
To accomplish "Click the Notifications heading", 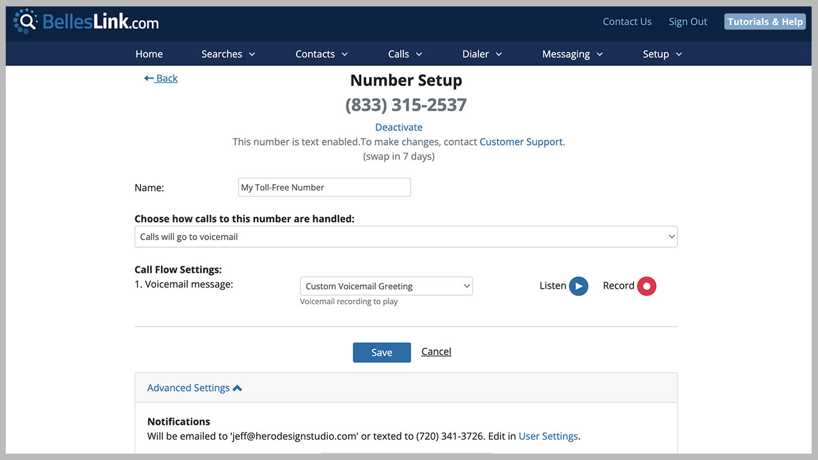I will coord(179,422).
